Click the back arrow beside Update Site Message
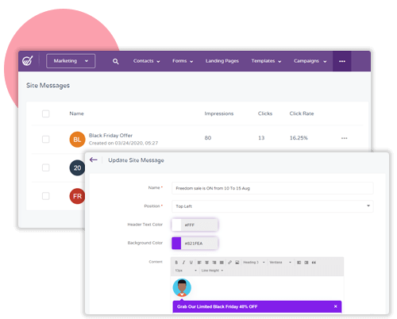The height and width of the screenshot is (319, 397). [x=94, y=159]
